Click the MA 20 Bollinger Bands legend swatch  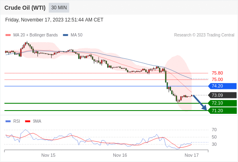pyautogui.click(x=8, y=35)
